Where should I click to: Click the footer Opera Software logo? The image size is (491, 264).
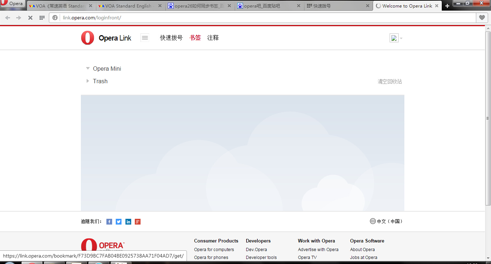click(103, 245)
